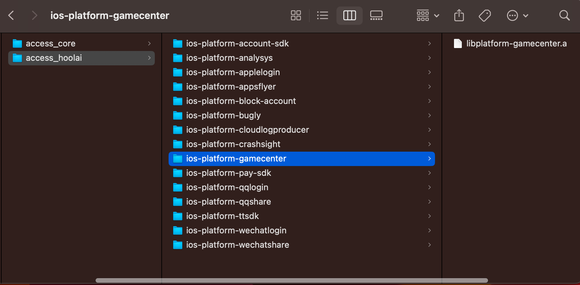
Task: Open the More actions ellipsis menu
Action: point(517,15)
